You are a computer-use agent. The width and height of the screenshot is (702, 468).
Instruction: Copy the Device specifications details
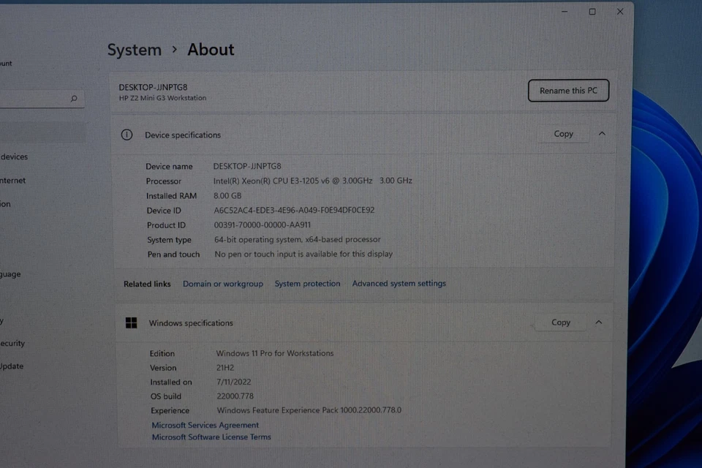[563, 134]
